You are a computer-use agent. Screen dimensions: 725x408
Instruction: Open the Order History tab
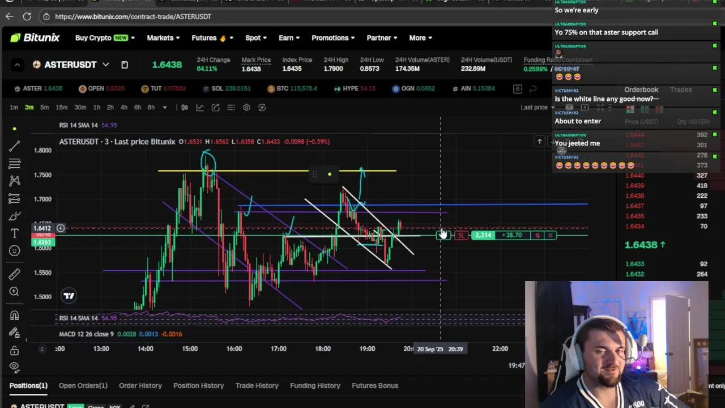tap(140, 385)
